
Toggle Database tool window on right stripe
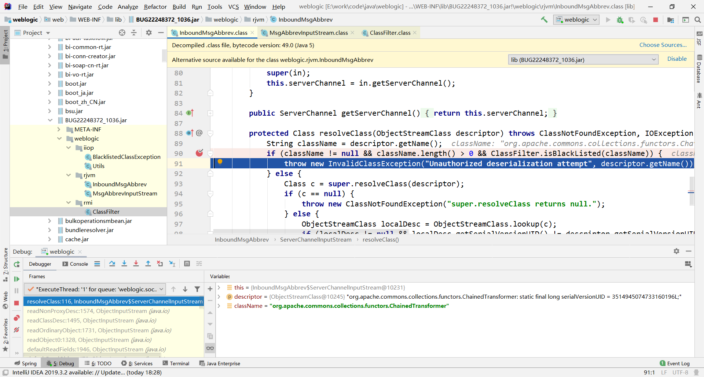699,69
